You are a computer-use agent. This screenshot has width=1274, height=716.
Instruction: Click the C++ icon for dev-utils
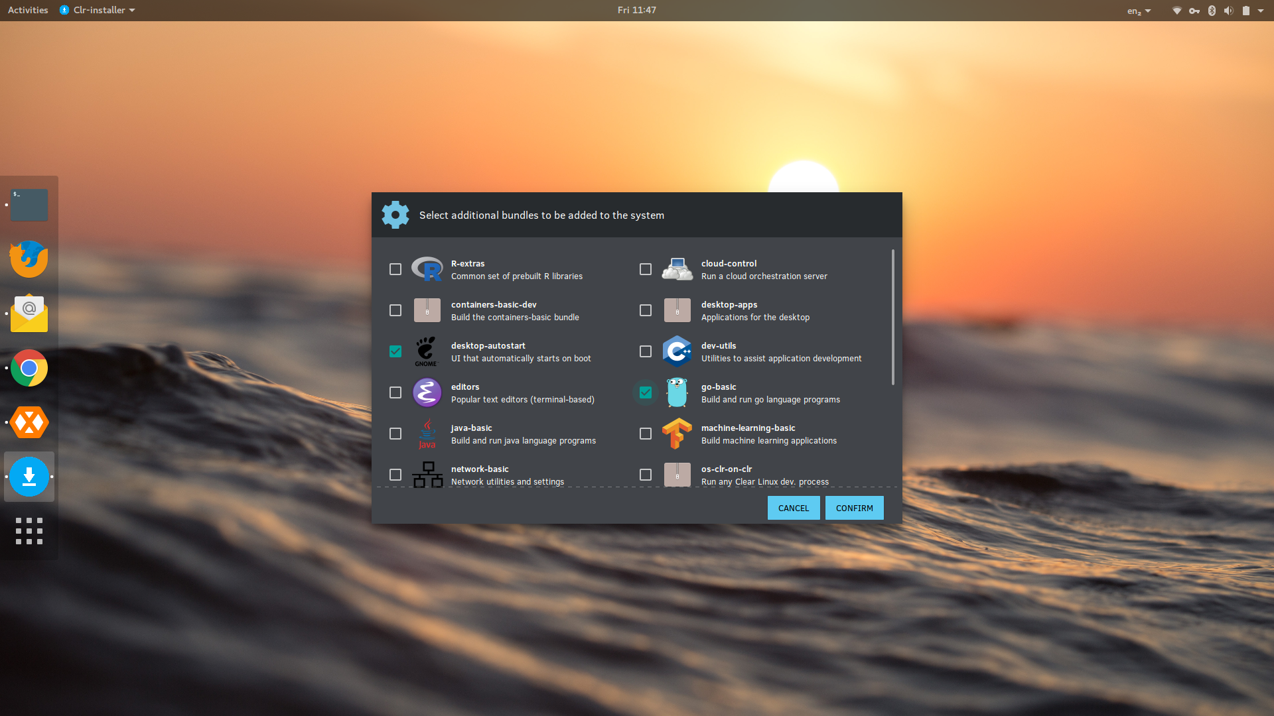coord(677,351)
